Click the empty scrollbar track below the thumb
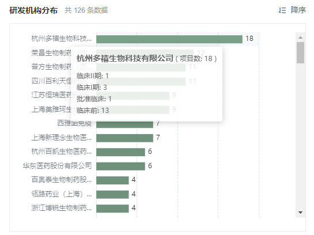The height and width of the screenshot is (235, 314). click(x=300, y=136)
